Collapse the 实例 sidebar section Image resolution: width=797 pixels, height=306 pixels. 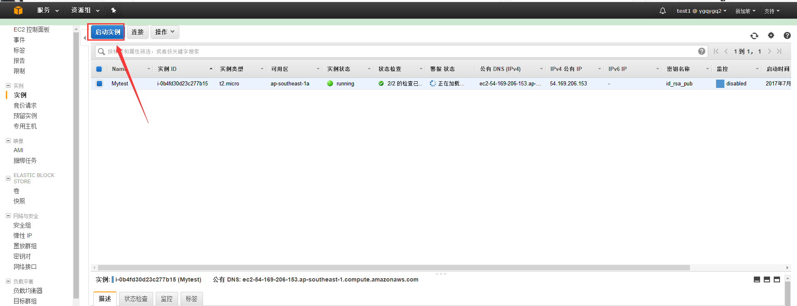pos(8,85)
